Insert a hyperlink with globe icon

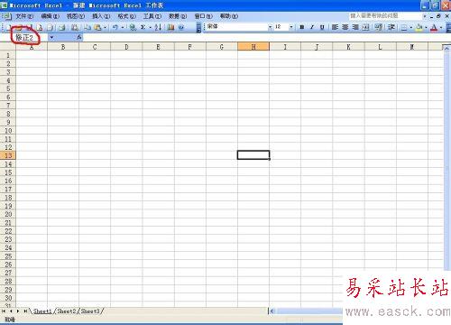click(133, 27)
